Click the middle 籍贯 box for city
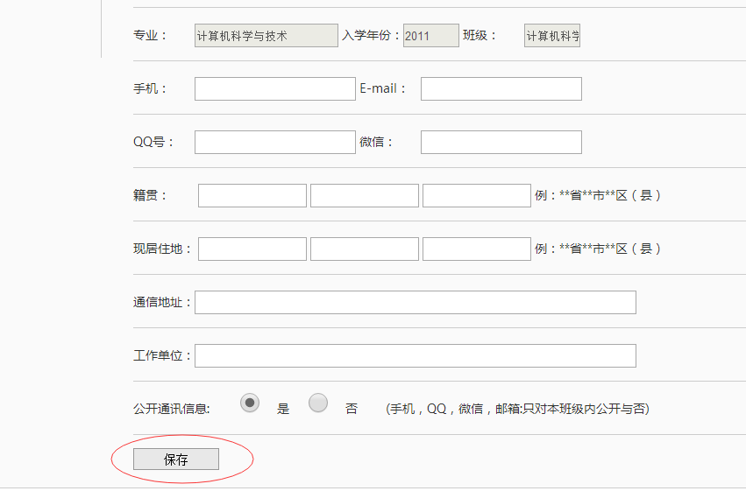This screenshot has height=498, width=746. (365, 196)
